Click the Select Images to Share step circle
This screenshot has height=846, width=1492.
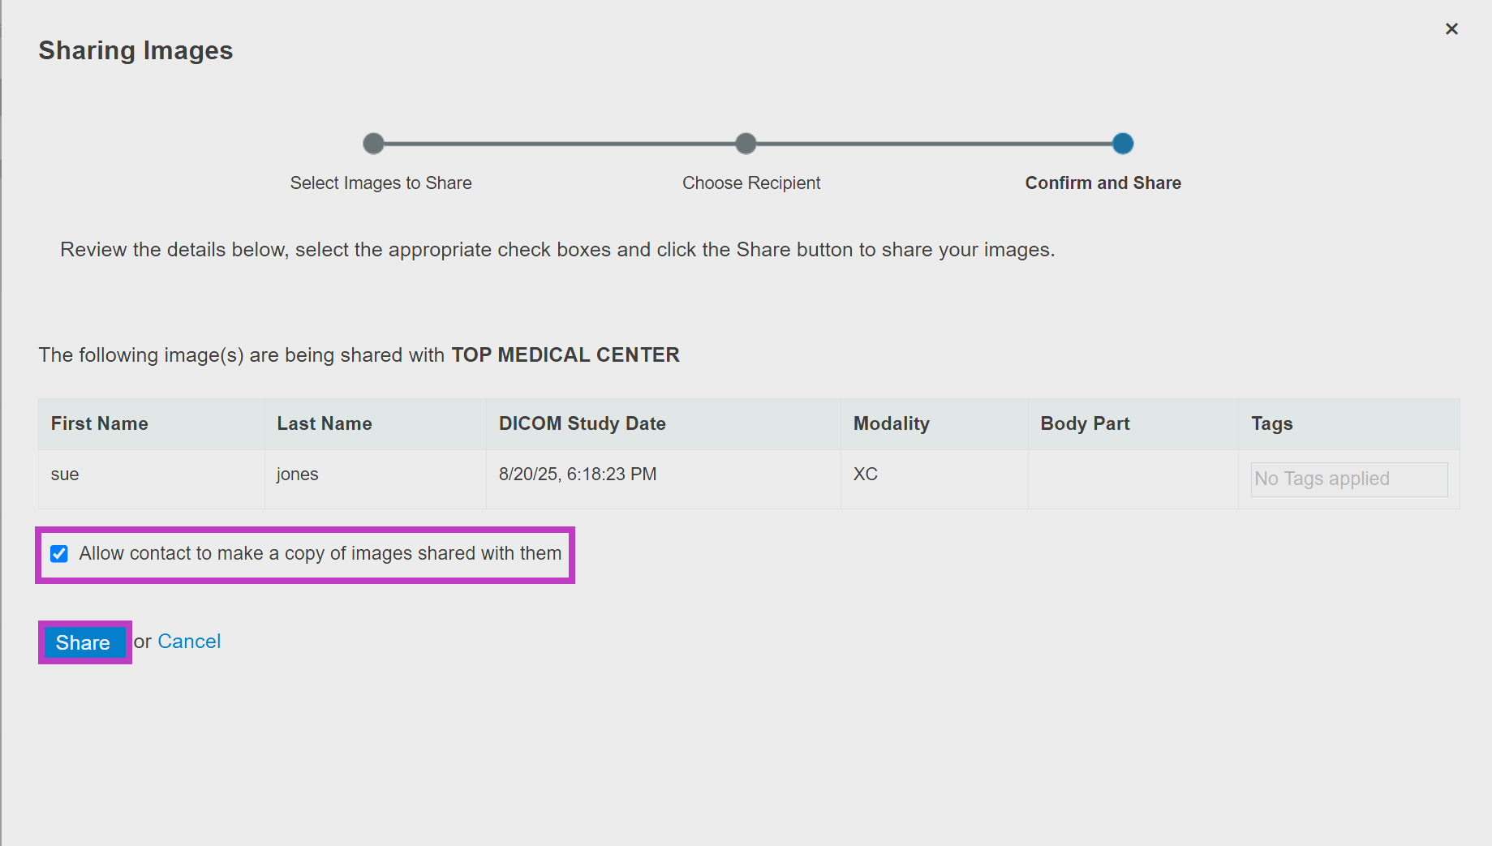(x=373, y=144)
